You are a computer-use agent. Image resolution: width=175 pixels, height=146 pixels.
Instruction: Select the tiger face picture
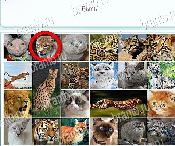(x=46, y=131)
